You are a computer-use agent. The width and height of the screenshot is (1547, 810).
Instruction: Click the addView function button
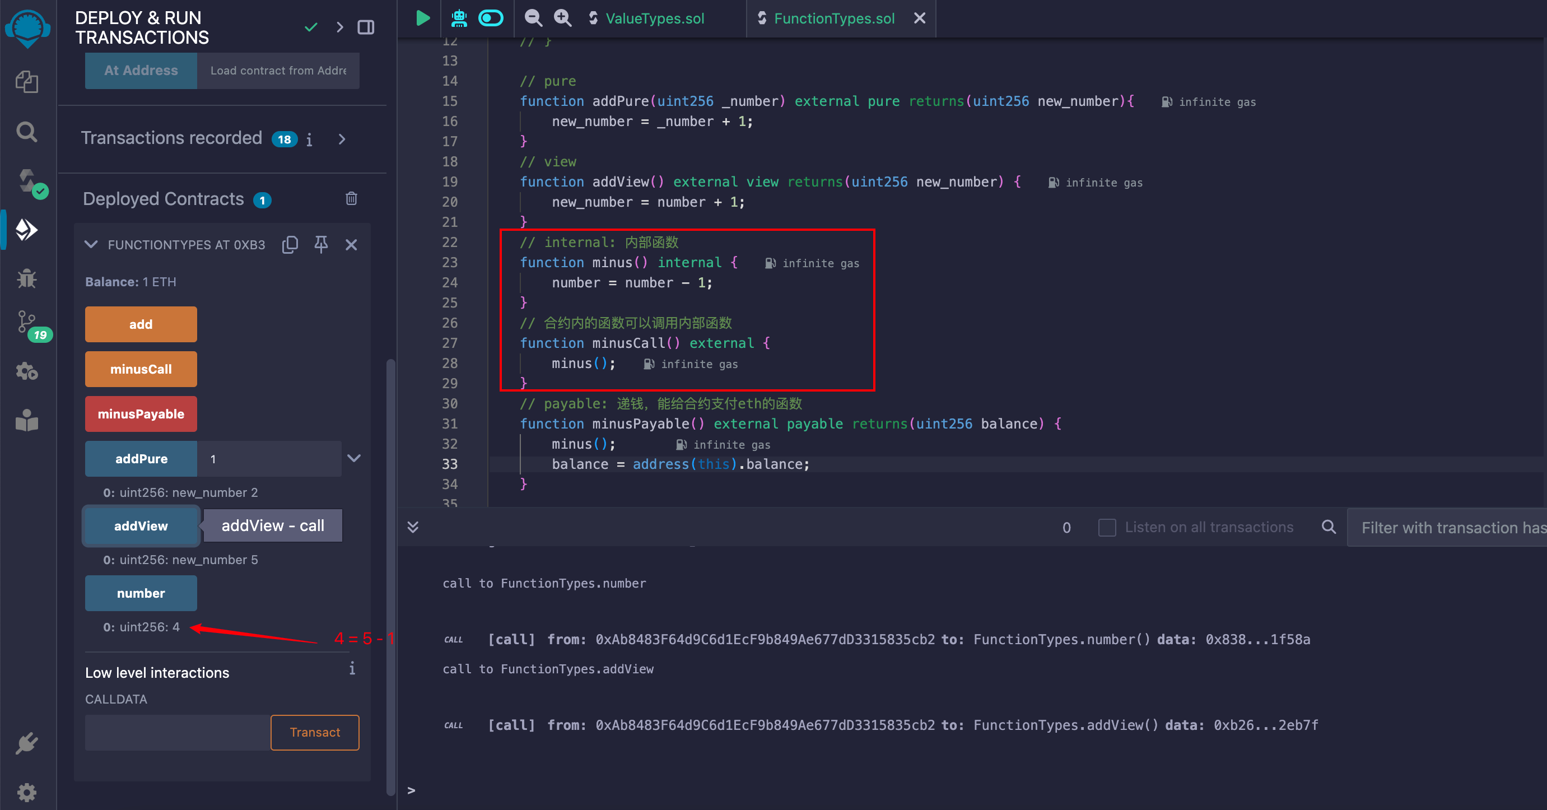141,526
